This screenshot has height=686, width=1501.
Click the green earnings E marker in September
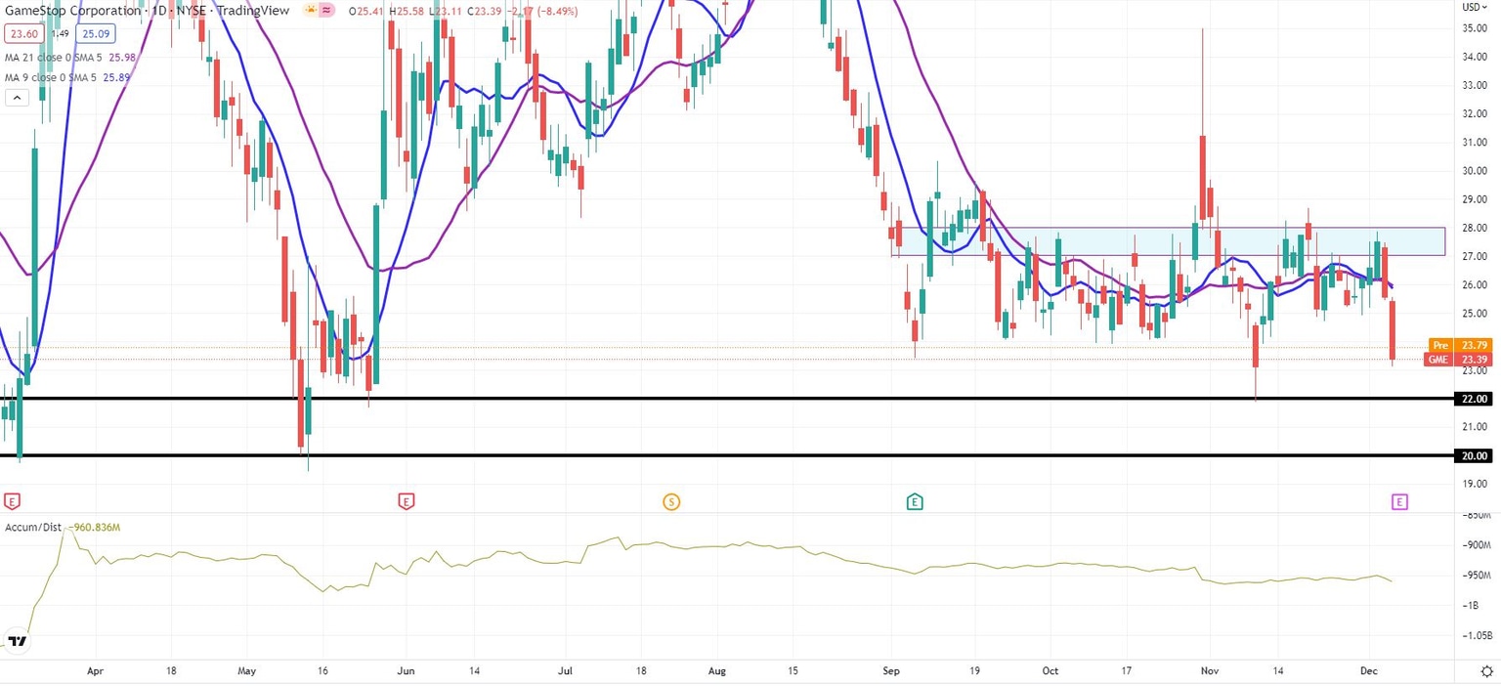[915, 501]
